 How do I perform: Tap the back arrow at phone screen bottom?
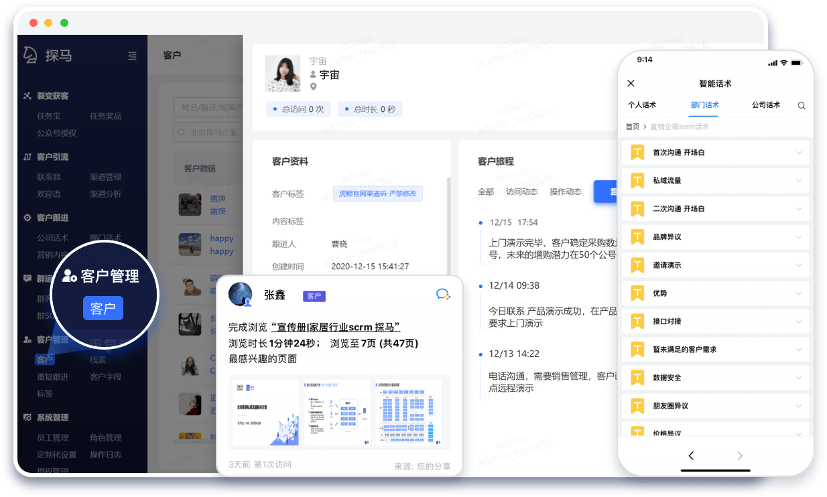click(691, 455)
